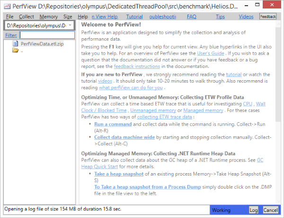This screenshot has width=284, height=218.
Task: Open the Troubleshooting link
Action: 163,17
